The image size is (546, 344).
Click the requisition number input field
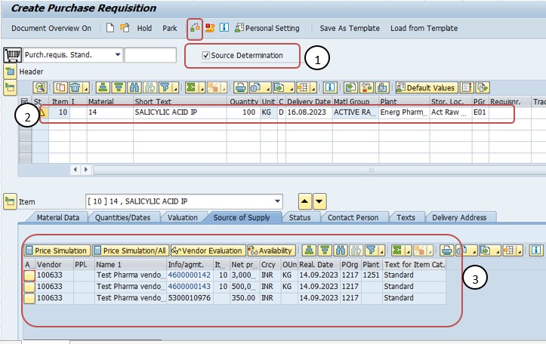pos(150,55)
